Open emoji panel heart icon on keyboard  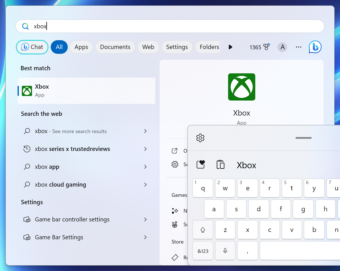click(x=201, y=165)
